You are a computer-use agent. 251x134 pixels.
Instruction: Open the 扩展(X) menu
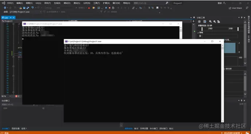(106, 3)
